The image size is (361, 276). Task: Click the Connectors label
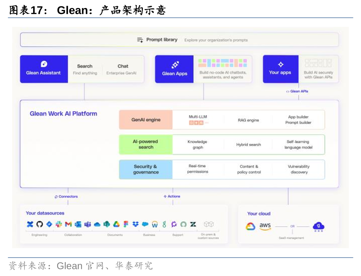pos(66,197)
